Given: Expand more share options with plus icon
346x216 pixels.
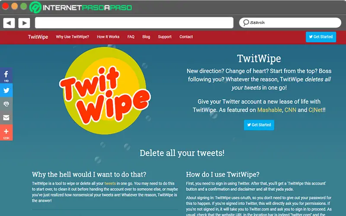Looking at the screenshot, I should (x=6, y=133).
